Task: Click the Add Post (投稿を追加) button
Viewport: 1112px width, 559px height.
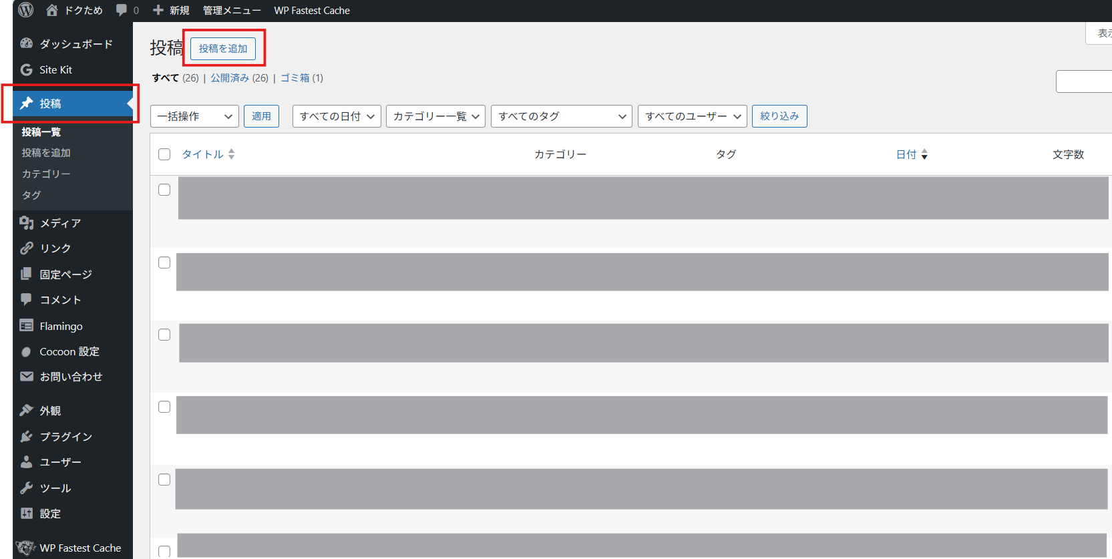Action: point(223,49)
